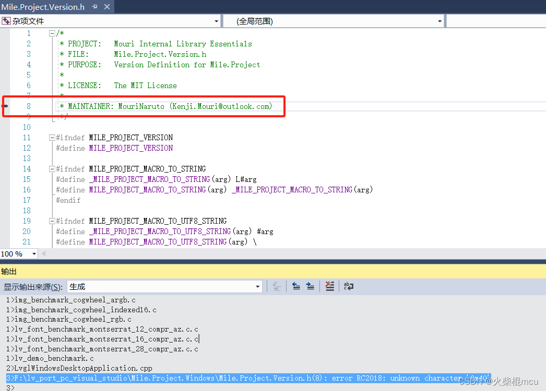Jump to the previous message in output
546x391 pixels.
pos(296,286)
